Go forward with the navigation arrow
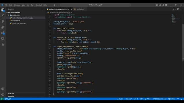This screenshot has height=103, width=184. [x=58, y=5]
